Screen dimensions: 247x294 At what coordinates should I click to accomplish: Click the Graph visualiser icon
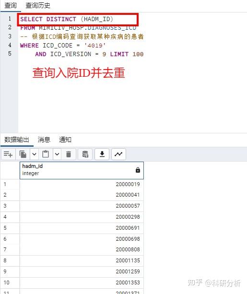[118, 154]
